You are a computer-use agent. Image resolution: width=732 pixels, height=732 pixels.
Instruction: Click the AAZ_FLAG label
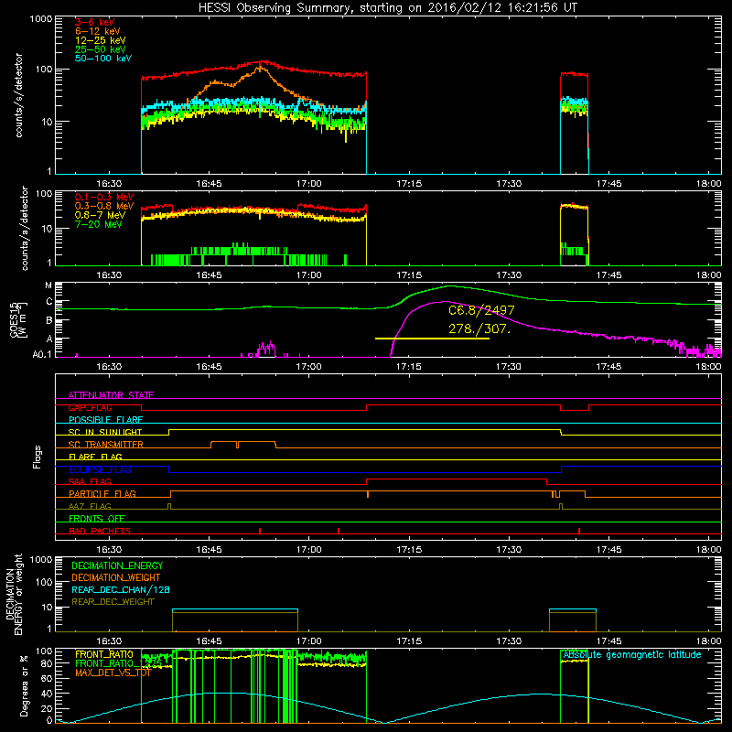coord(90,506)
